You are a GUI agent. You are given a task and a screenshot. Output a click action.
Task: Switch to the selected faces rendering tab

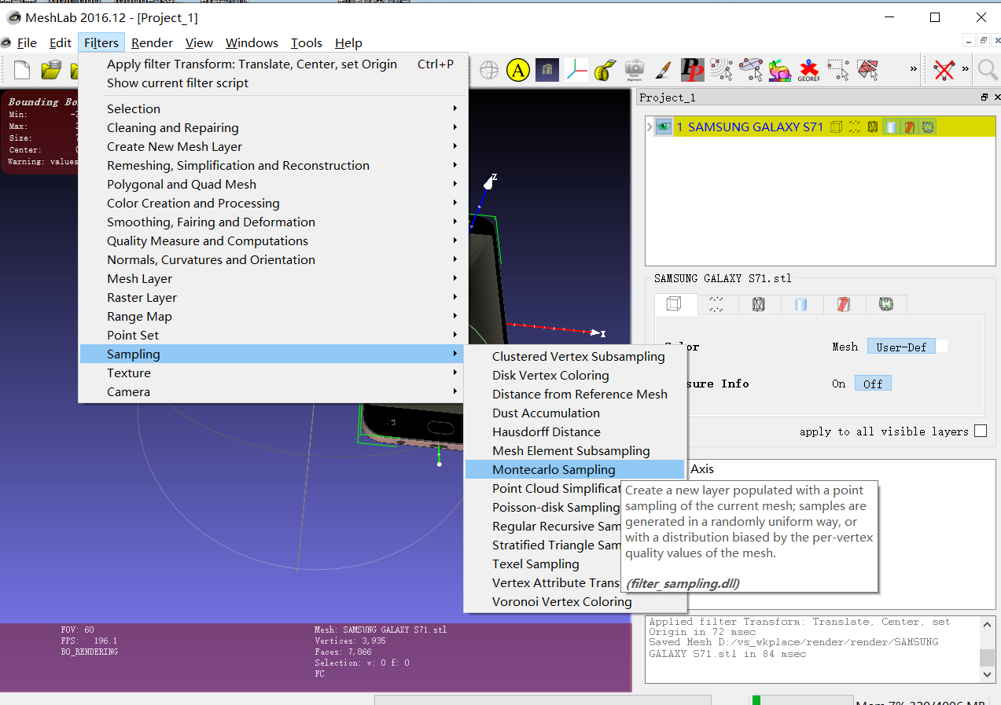tap(844, 304)
